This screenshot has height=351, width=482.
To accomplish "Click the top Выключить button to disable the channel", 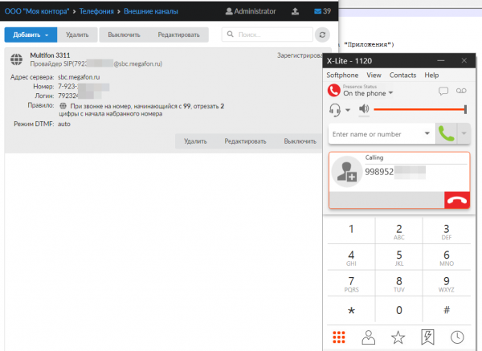I will pos(125,35).
